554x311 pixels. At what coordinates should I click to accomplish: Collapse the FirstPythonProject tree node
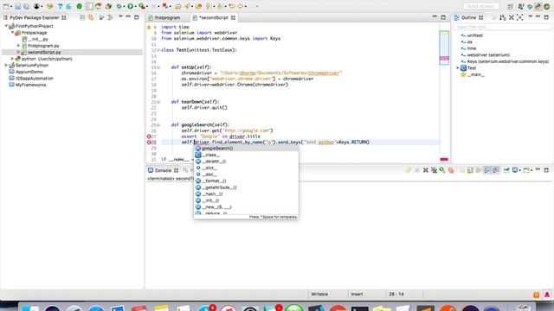point(6,26)
